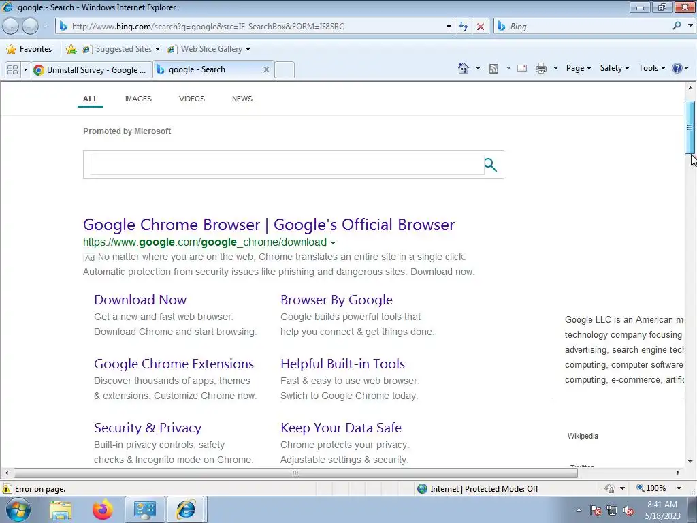This screenshot has height=523, width=697.
Task: Open a new blank tab
Action: coord(285,70)
